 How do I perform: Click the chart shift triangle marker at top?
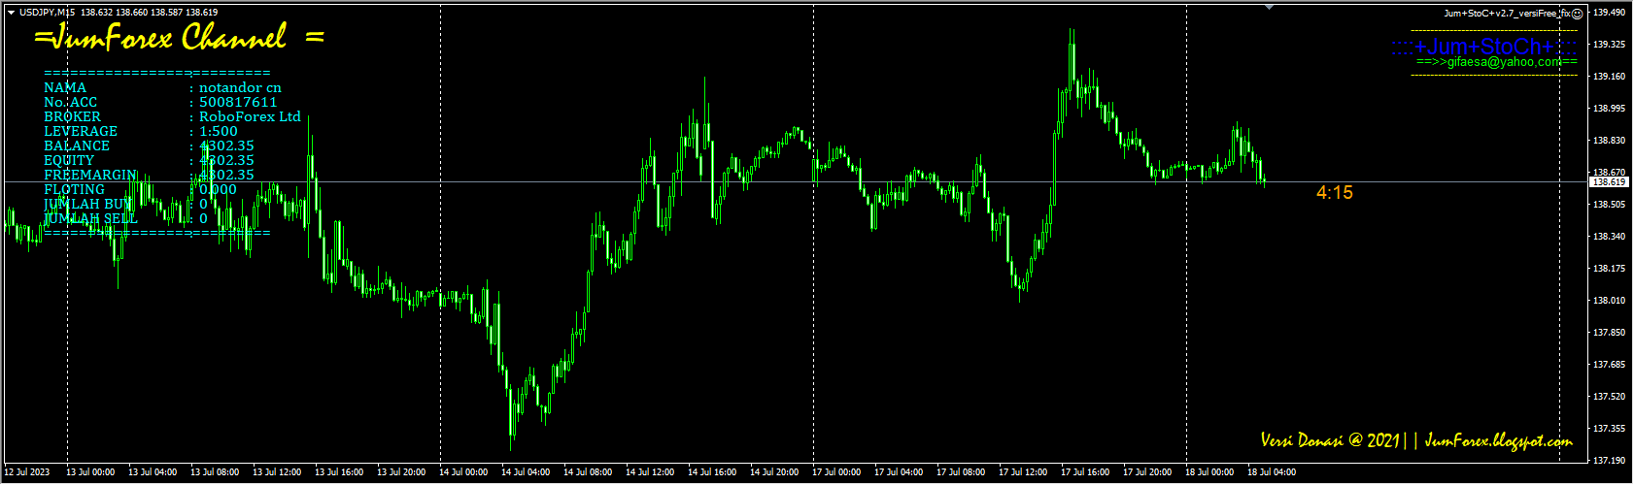tap(1269, 8)
